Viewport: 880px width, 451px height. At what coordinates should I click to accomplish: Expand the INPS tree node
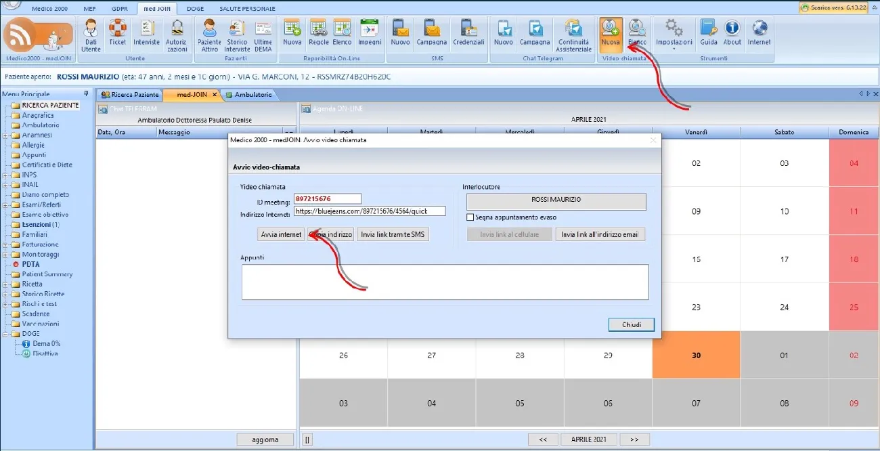point(6,175)
